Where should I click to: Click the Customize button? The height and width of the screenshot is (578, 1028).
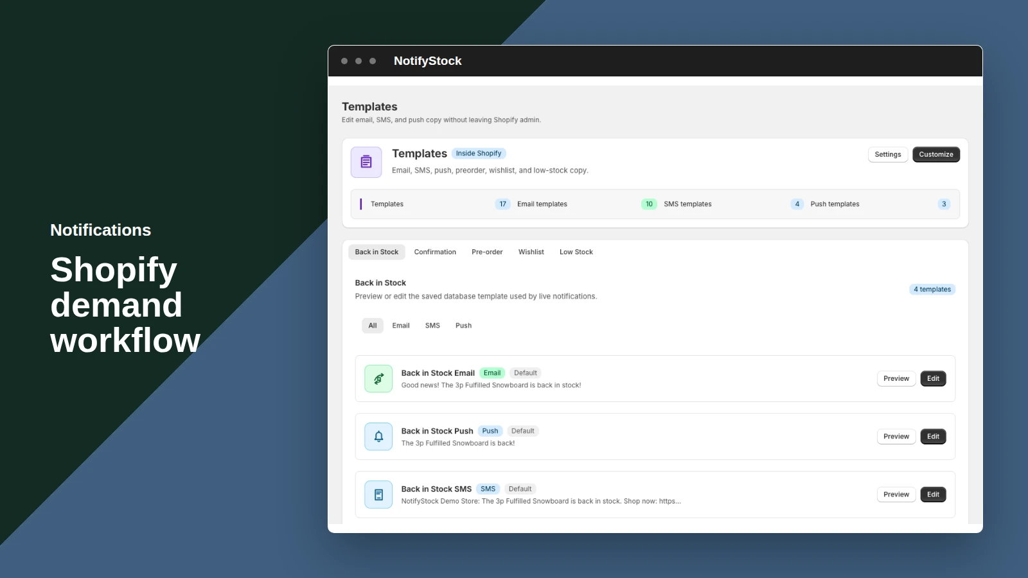click(x=936, y=154)
